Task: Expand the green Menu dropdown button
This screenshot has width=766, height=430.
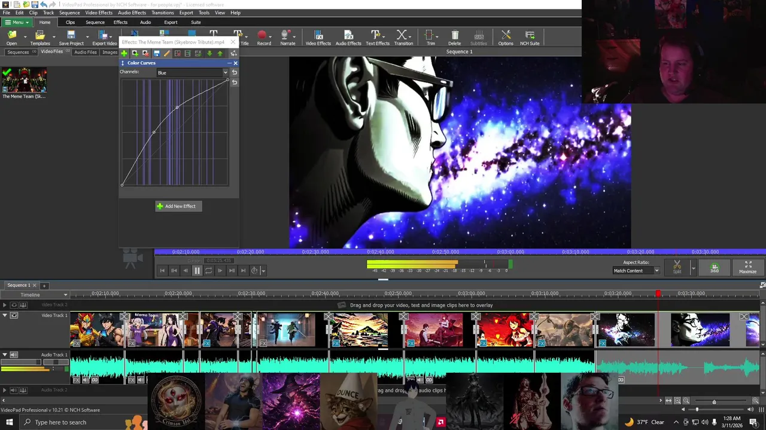Action: (16, 22)
